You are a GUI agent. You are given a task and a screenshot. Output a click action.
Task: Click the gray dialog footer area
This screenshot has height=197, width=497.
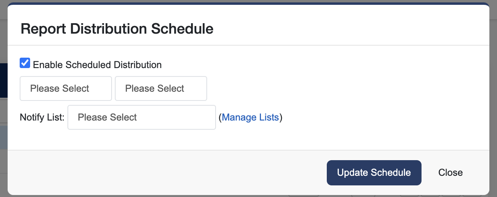[x=161, y=172]
